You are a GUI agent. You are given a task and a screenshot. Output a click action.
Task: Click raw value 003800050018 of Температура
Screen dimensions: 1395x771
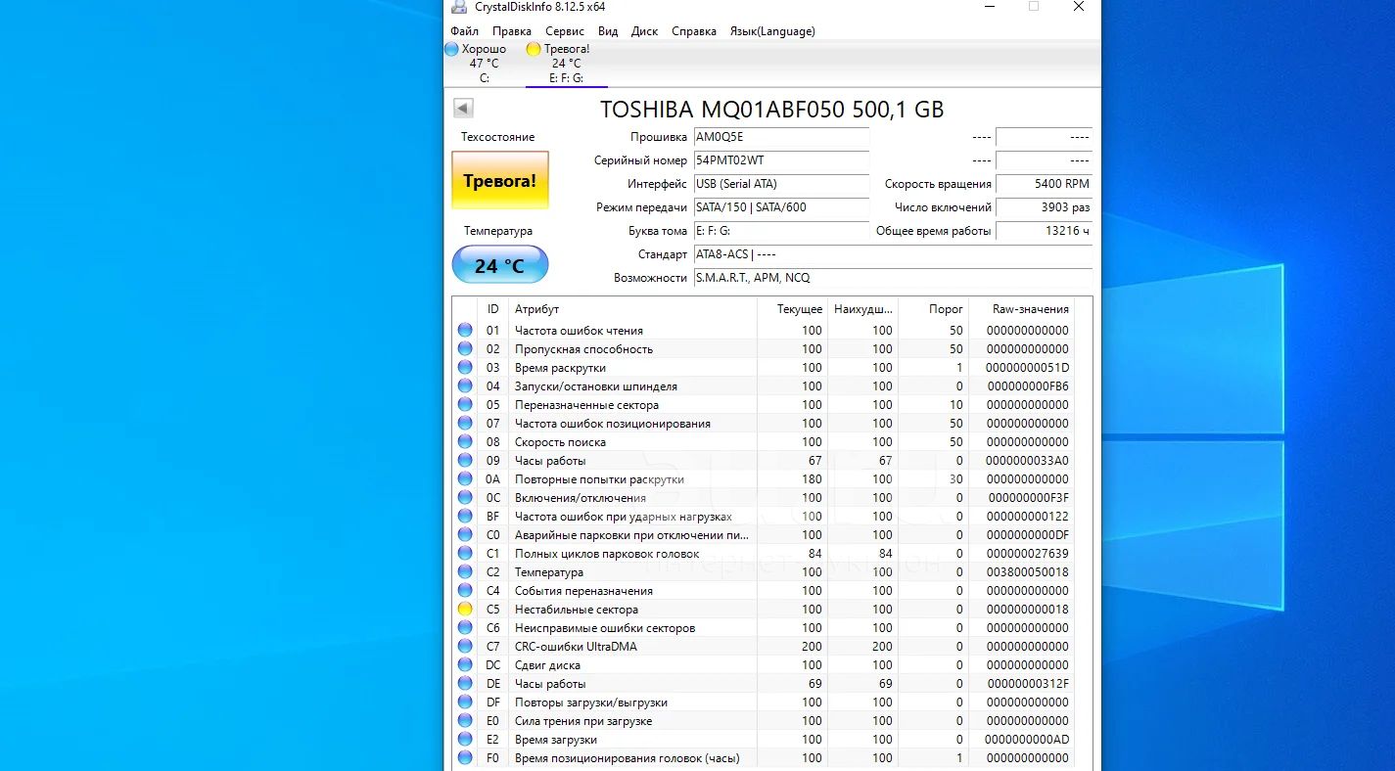(x=1027, y=571)
